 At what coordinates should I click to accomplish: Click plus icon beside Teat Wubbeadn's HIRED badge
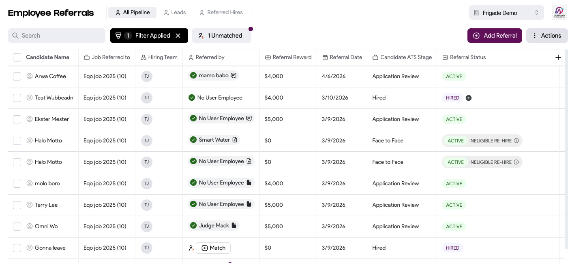(x=469, y=98)
